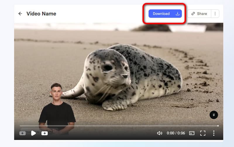Click the link icon in Share button
Screen dimensions: 234x147
193,14
